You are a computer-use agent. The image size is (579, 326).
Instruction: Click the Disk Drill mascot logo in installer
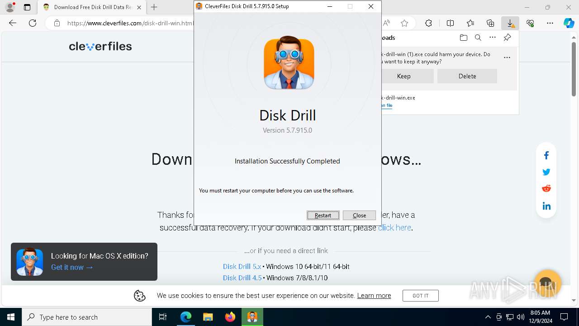[x=289, y=63]
